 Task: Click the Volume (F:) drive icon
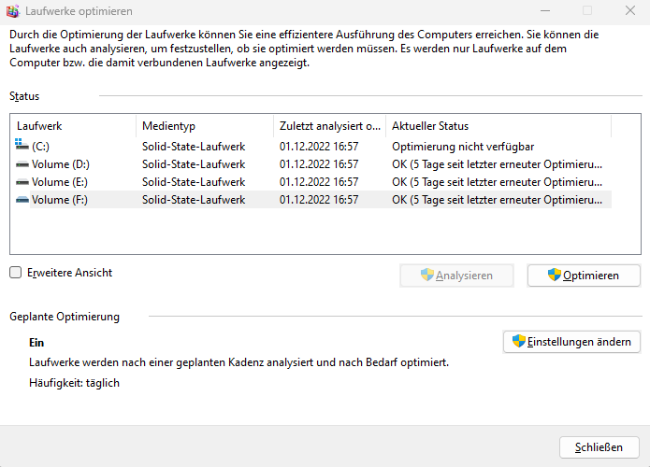[x=22, y=201]
